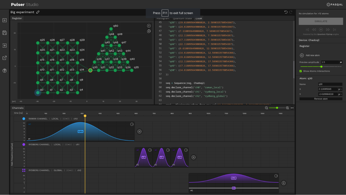Open options on Raman pulse #1
The width and height of the screenshot is (346, 195).
click(132, 124)
